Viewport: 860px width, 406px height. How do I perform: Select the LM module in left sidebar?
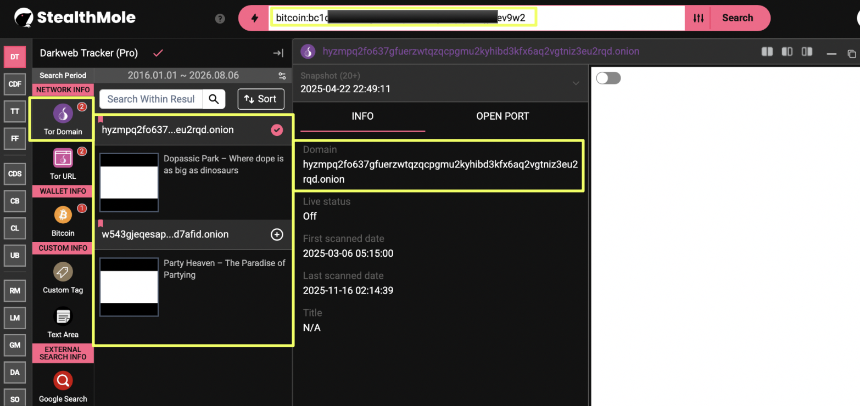tap(15, 318)
